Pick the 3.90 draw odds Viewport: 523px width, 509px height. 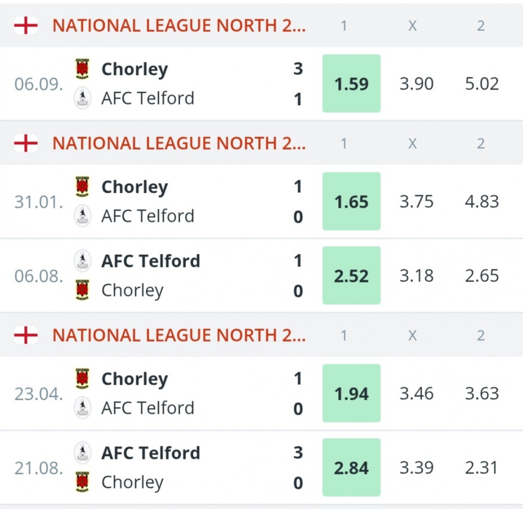pyautogui.click(x=416, y=84)
